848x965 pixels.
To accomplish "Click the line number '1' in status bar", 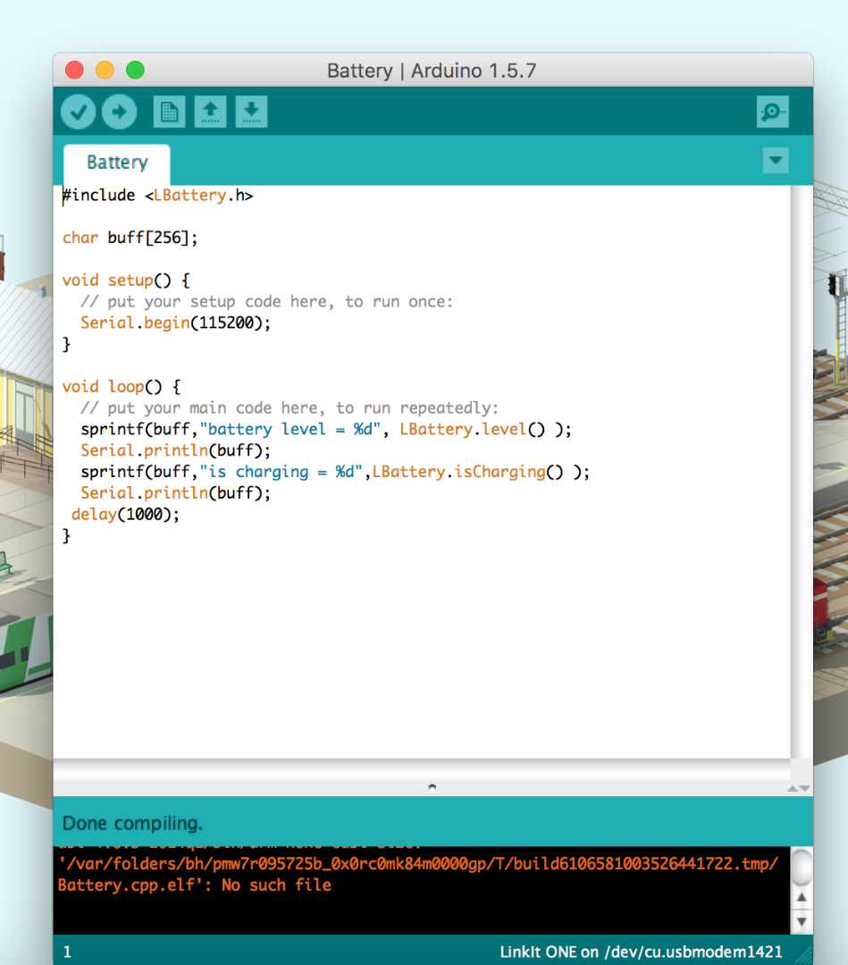I will tap(67, 952).
